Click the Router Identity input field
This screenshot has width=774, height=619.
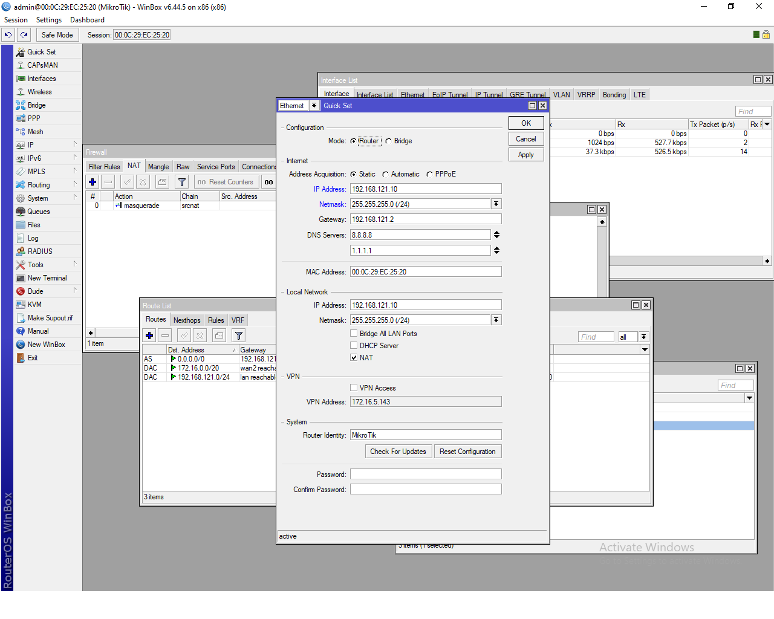(426, 435)
